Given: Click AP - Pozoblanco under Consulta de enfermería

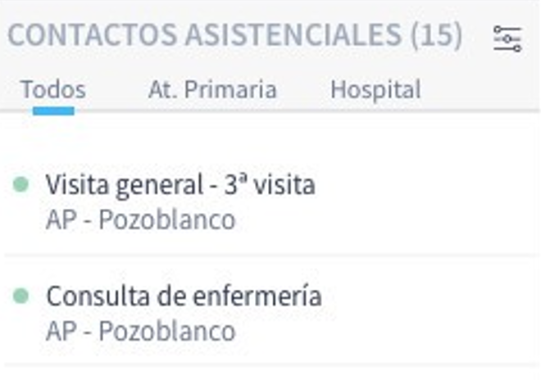Looking at the screenshot, I should coord(140,331).
